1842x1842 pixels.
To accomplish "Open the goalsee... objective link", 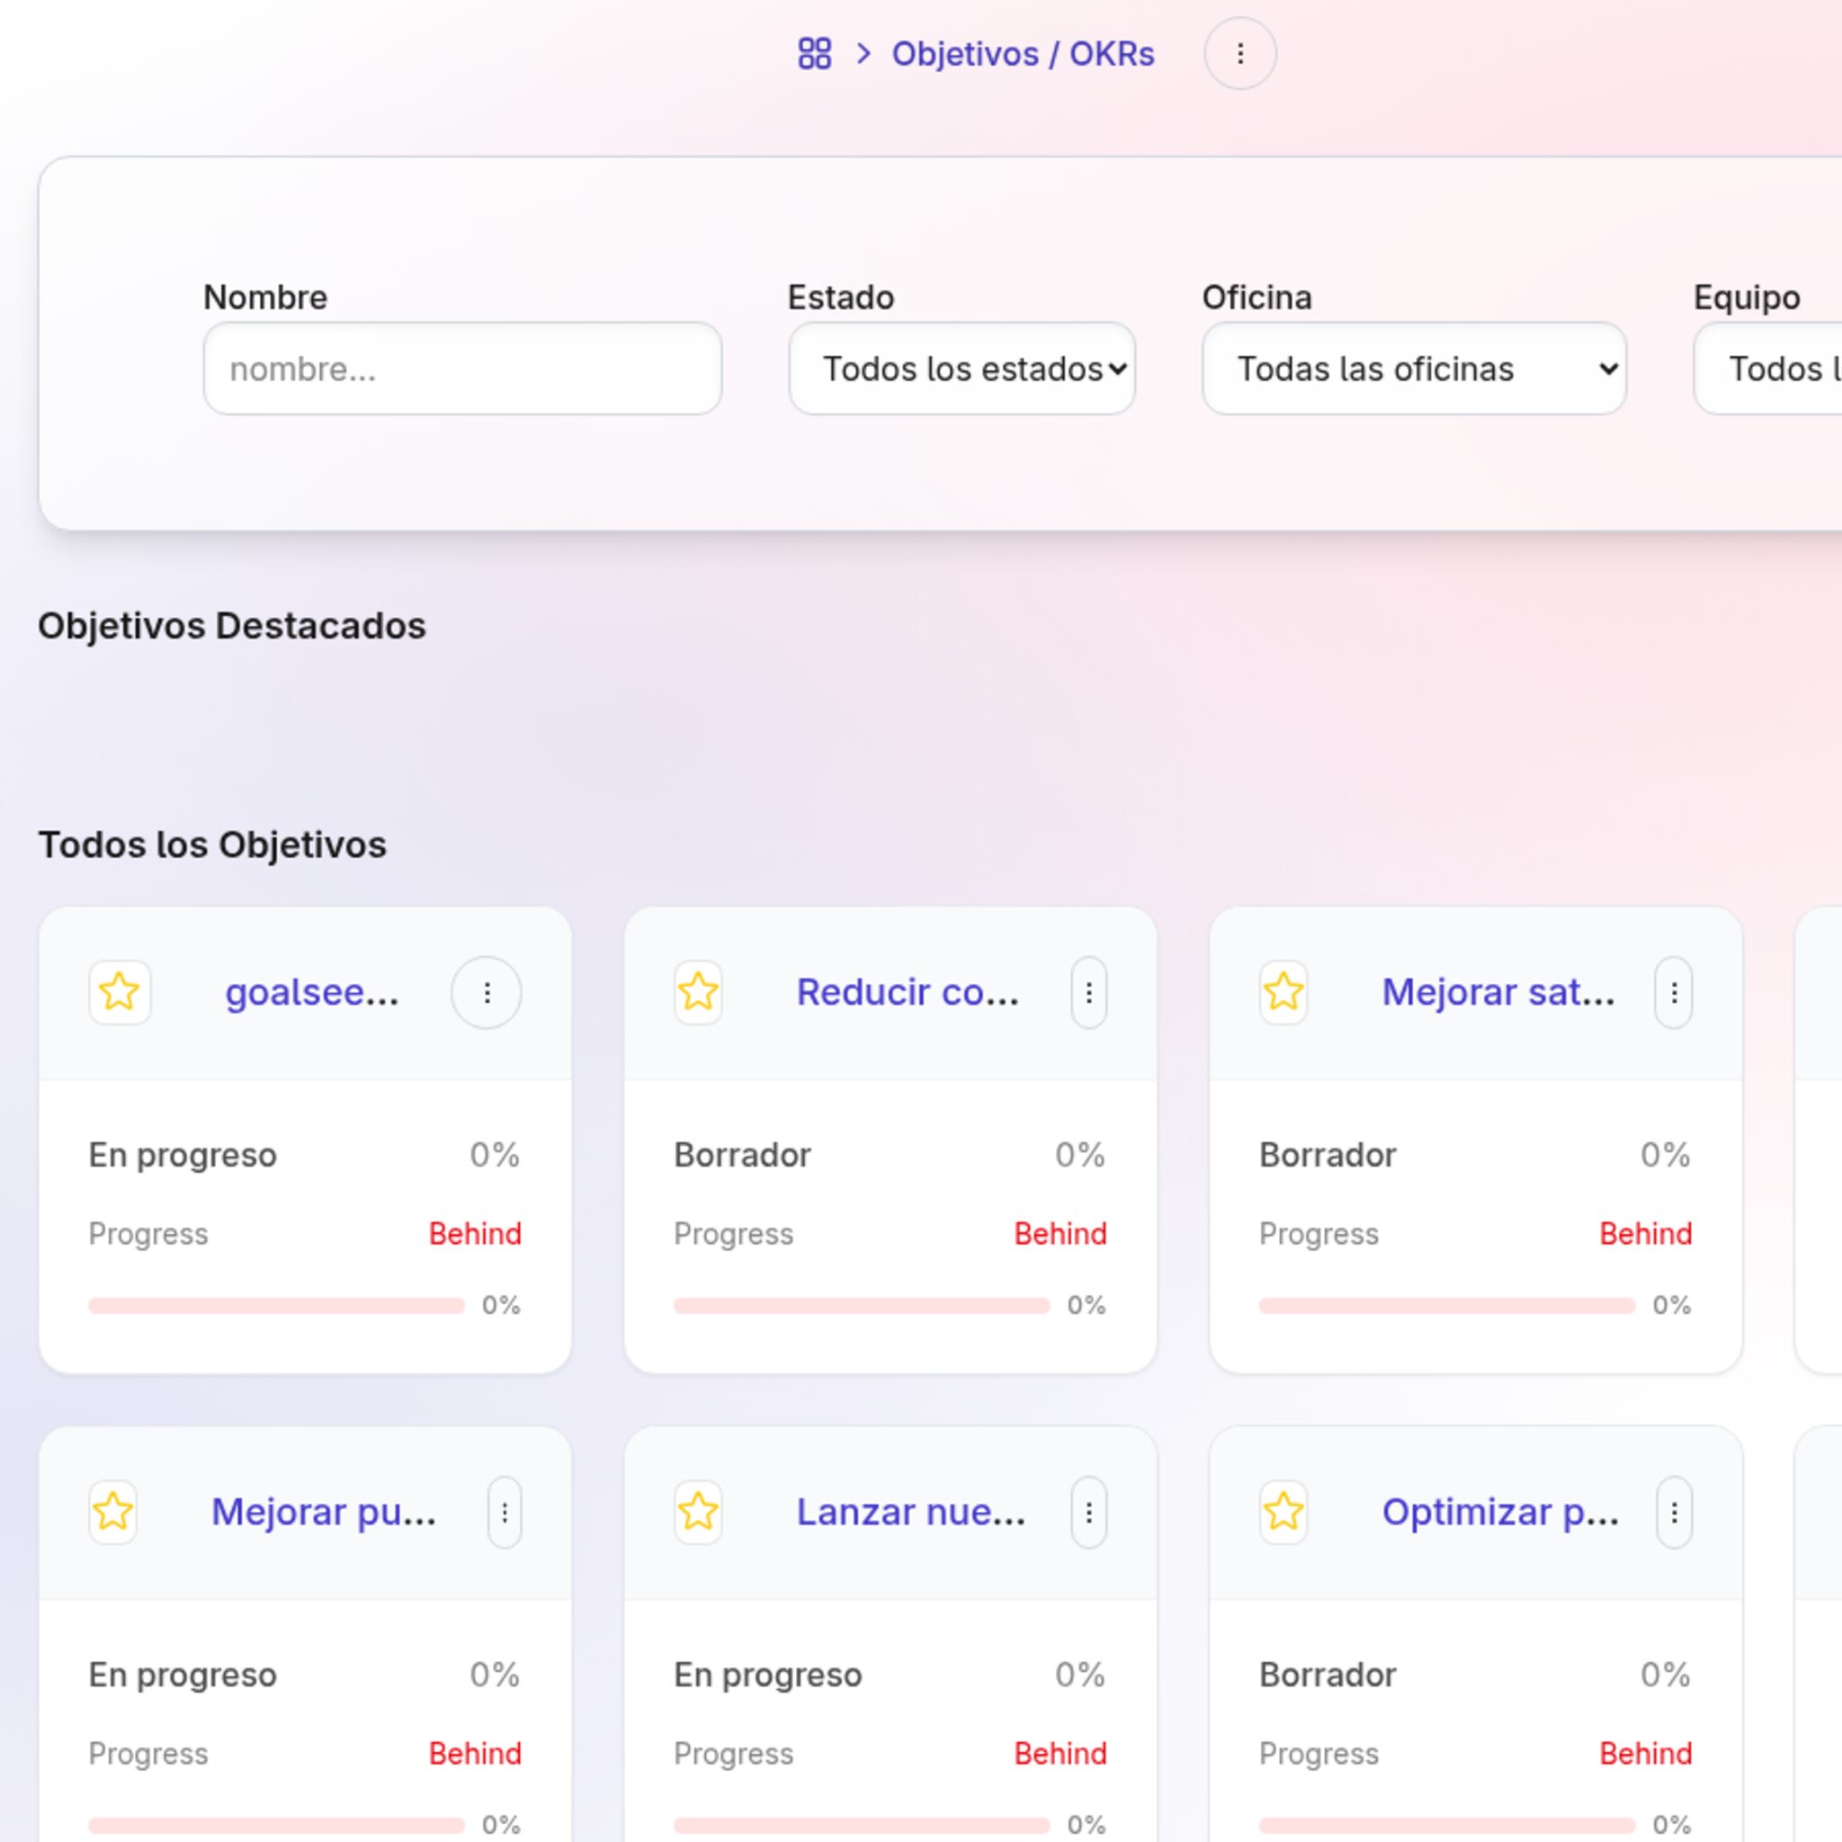I will pyautogui.click(x=312, y=993).
